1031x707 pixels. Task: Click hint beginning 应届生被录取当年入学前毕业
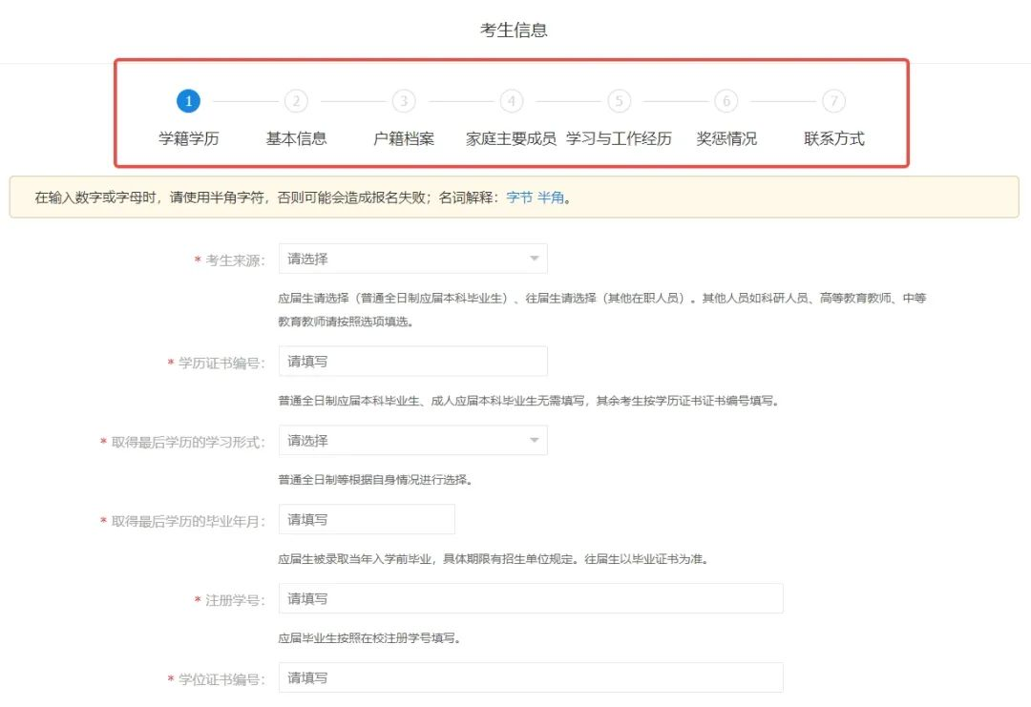pyautogui.click(x=493, y=559)
